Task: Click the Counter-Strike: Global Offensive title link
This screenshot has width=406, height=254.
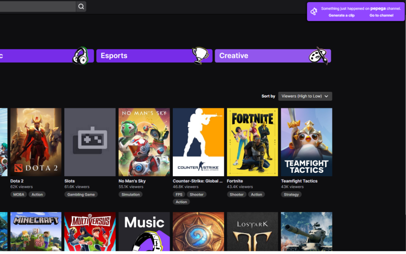Action: coord(198,181)
